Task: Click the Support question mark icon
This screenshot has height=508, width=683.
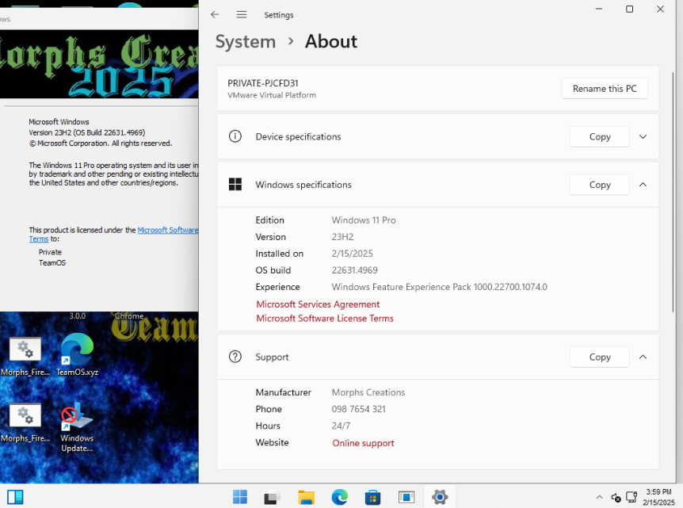Action: [x=235, y=357]
